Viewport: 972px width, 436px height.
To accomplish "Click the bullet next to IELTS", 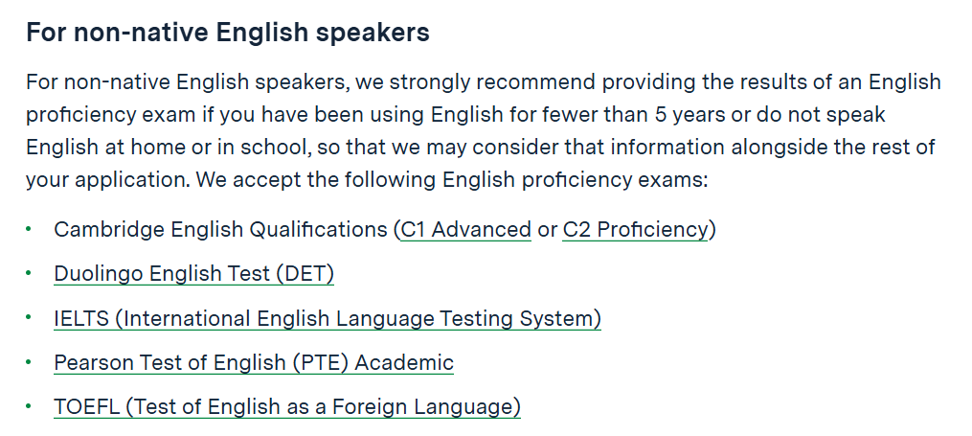I will (x=29, y=317).
